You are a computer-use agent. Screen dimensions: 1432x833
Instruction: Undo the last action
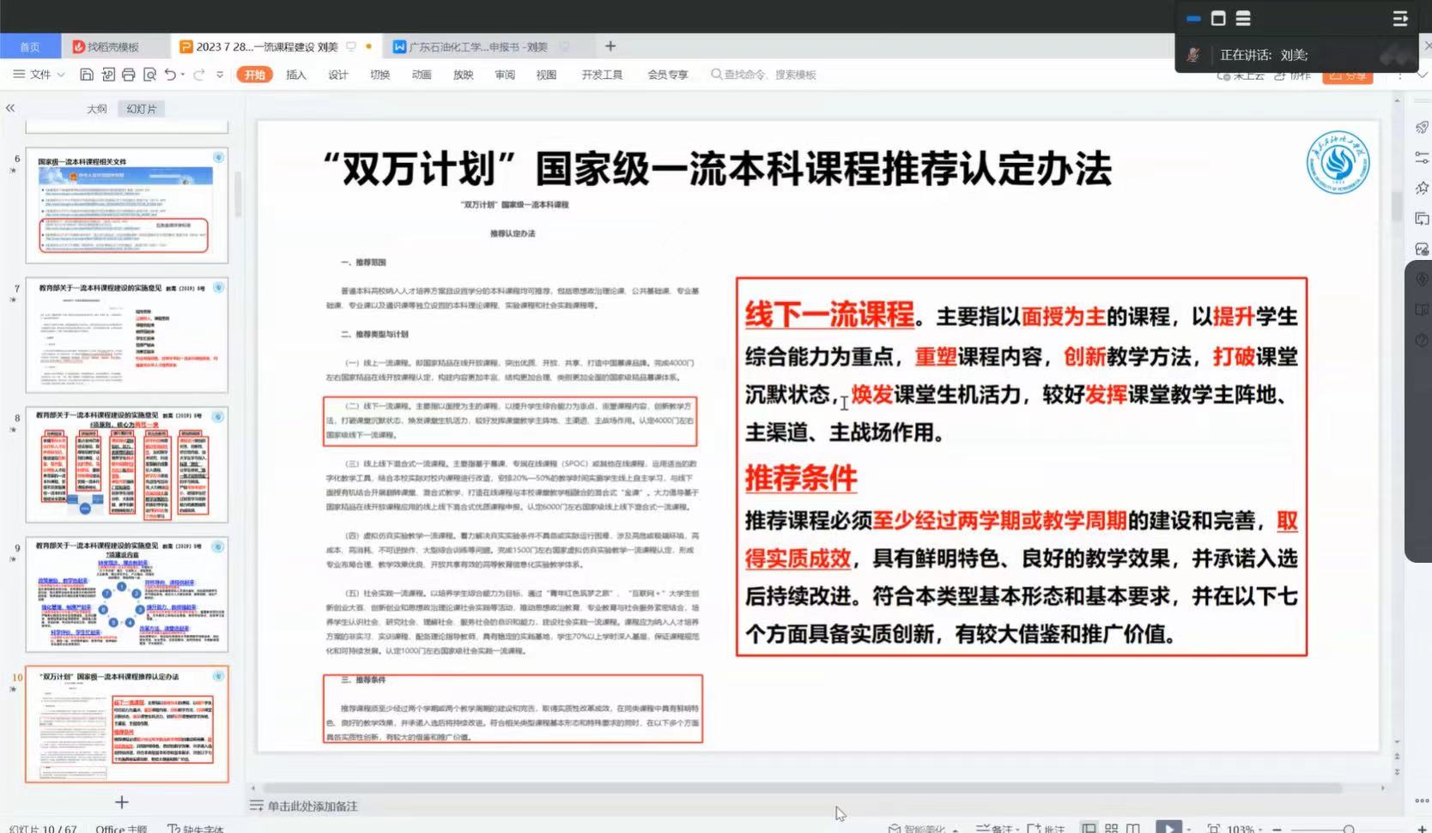click(x=170, y=75)
